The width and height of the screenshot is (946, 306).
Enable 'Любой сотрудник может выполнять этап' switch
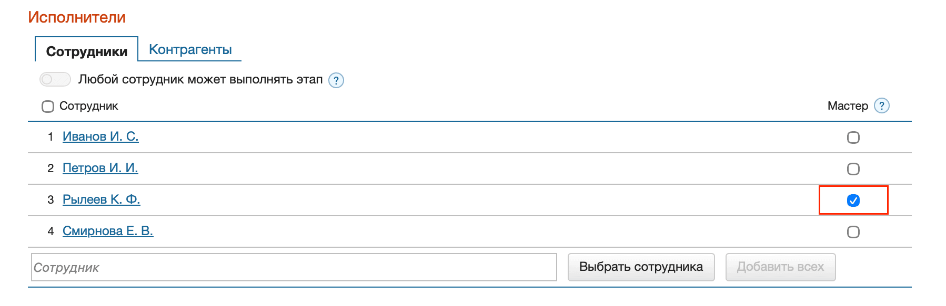click(55, 79)
